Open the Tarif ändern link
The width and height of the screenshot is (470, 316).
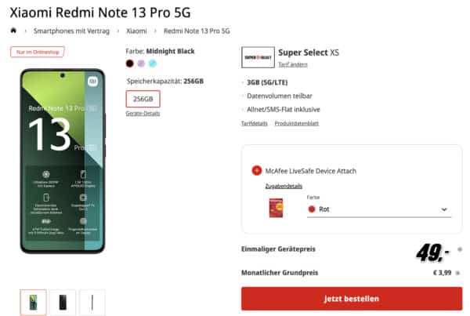point(293,64)
